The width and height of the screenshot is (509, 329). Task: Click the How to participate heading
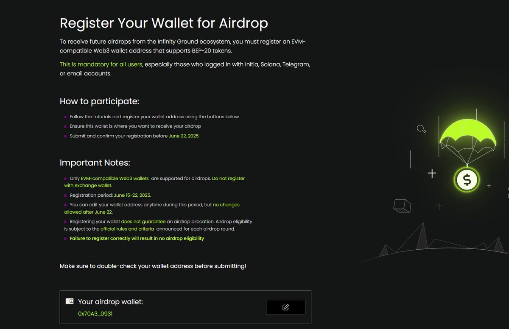point(99,101)
